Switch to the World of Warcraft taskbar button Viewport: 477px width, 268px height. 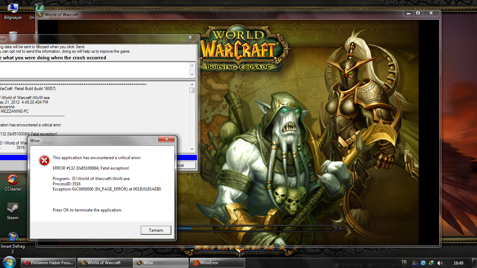(105, 263)
